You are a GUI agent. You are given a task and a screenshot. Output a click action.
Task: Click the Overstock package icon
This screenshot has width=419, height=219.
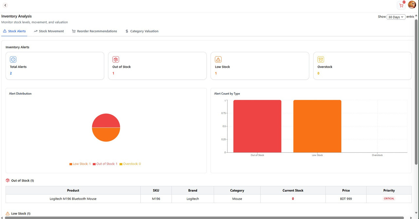321,59
